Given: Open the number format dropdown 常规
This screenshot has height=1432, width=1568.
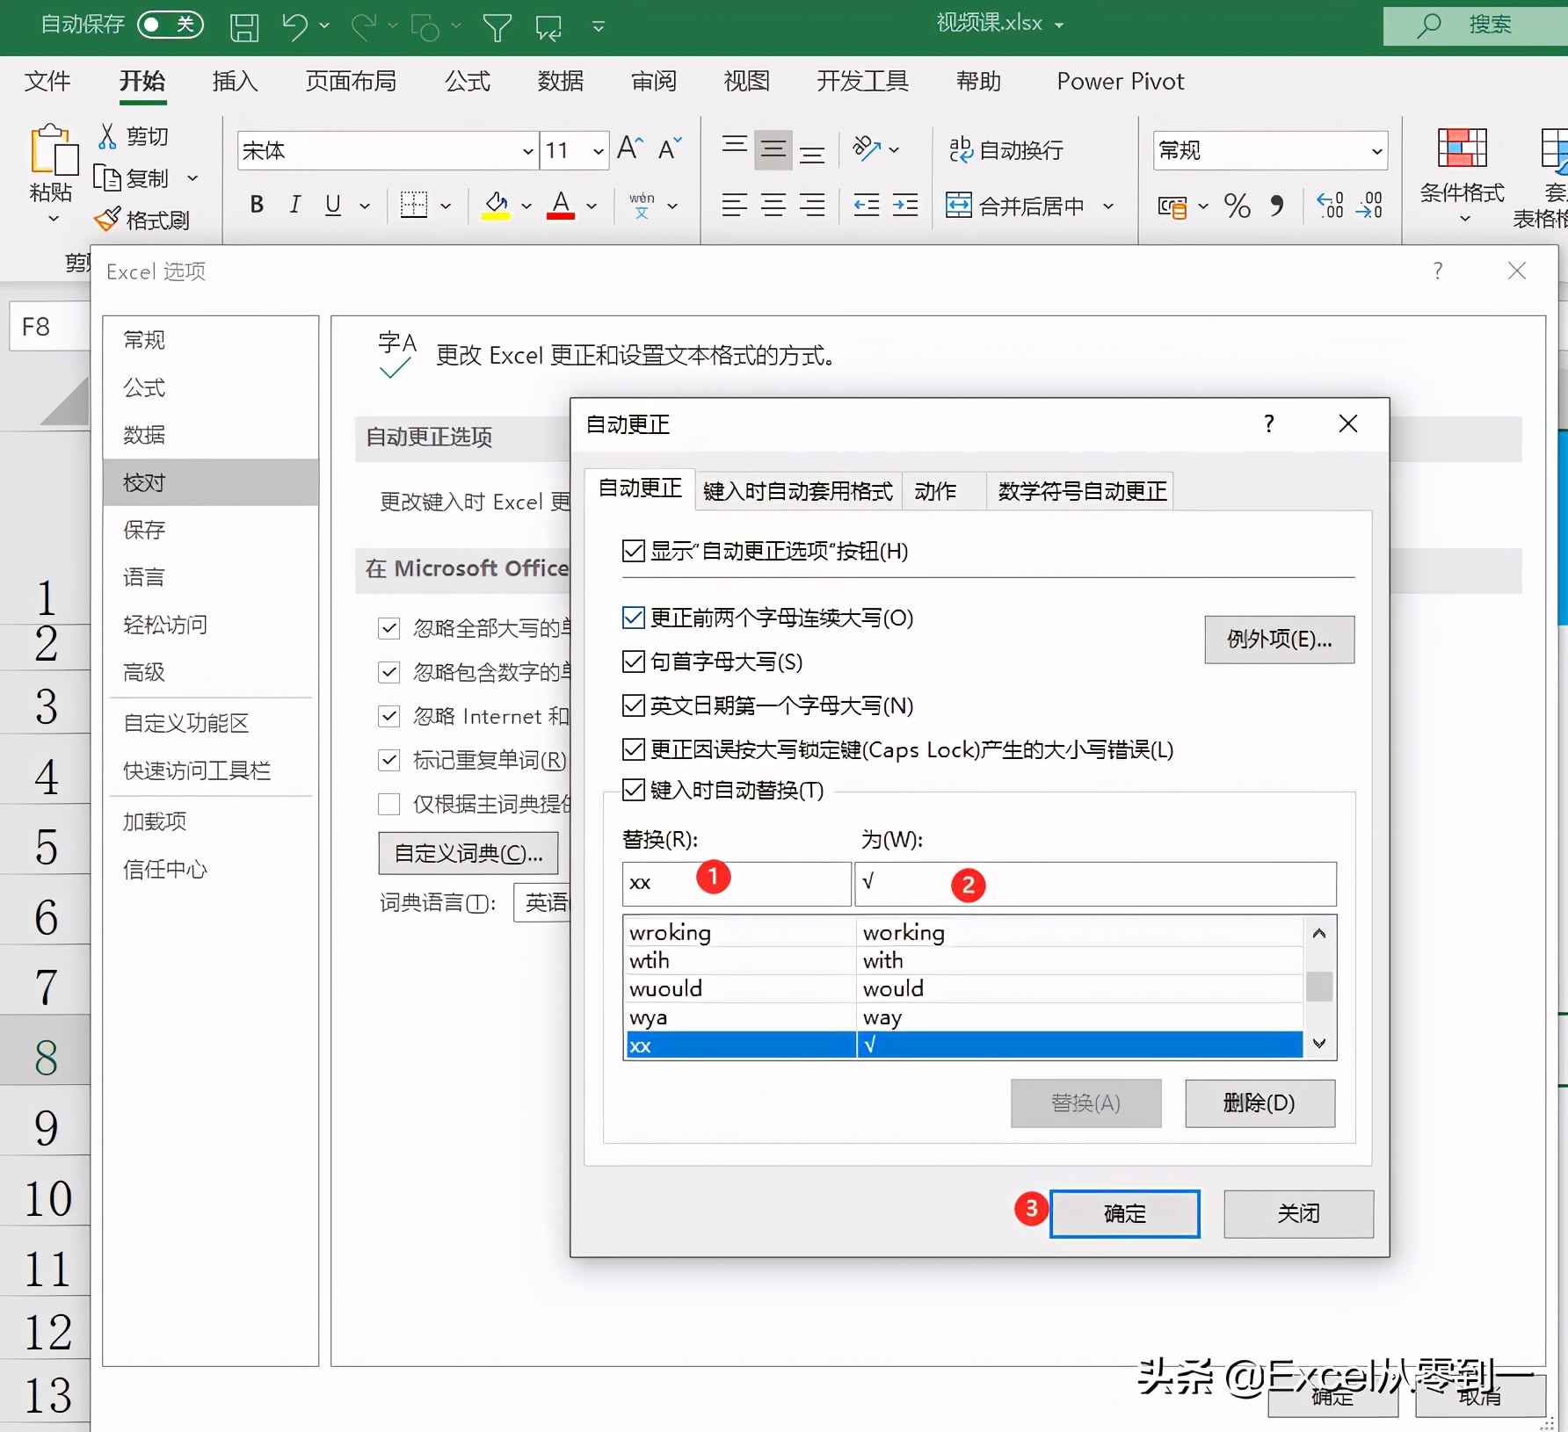Looking at the screenshot, I should pos(1376,151).
